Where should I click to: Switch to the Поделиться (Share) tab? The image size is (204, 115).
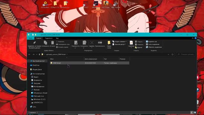point(48,38)
